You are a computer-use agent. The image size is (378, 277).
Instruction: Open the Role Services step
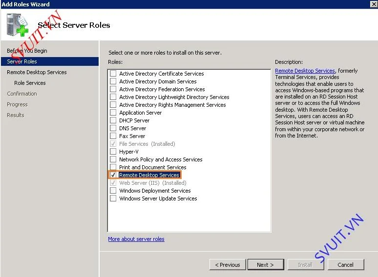(x=30, y=83)
